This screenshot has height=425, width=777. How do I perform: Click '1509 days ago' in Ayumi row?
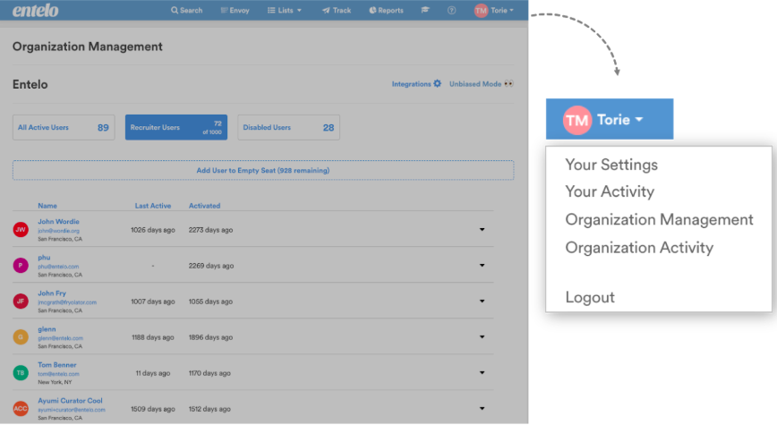(152, 409)
